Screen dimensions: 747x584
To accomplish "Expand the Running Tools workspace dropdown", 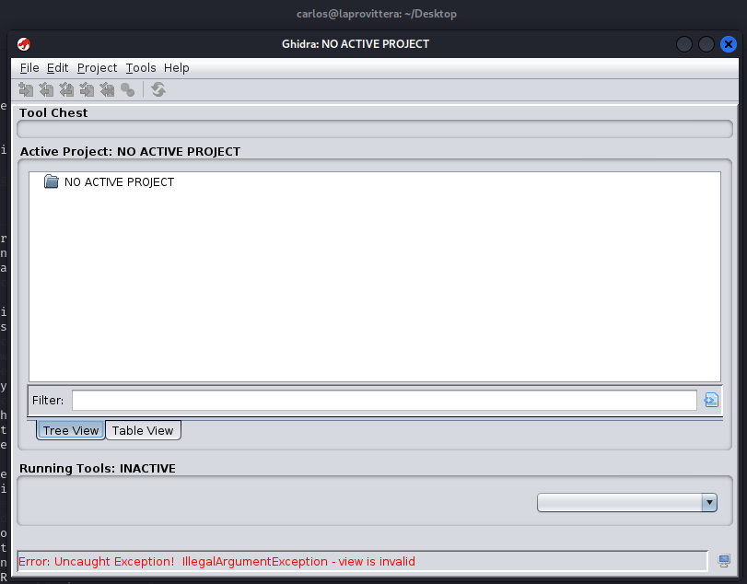I will (x=708, y=502).
